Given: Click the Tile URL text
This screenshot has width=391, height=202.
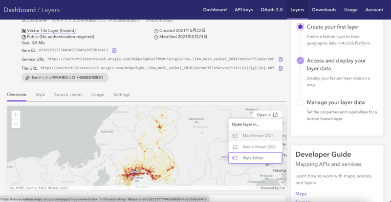Looking at the screenshot, I should pos(157,68).
